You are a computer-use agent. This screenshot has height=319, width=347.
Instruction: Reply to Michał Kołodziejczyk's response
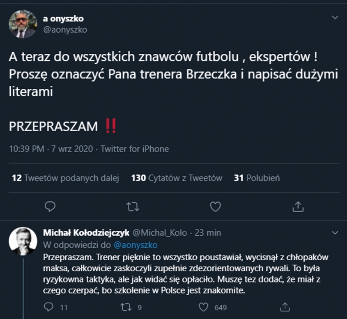pyautogui.click(x=49, y=307)
